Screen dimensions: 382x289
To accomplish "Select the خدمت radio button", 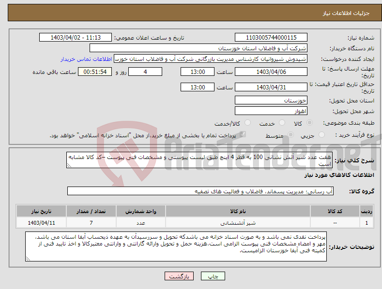I will tap(282, 123).
